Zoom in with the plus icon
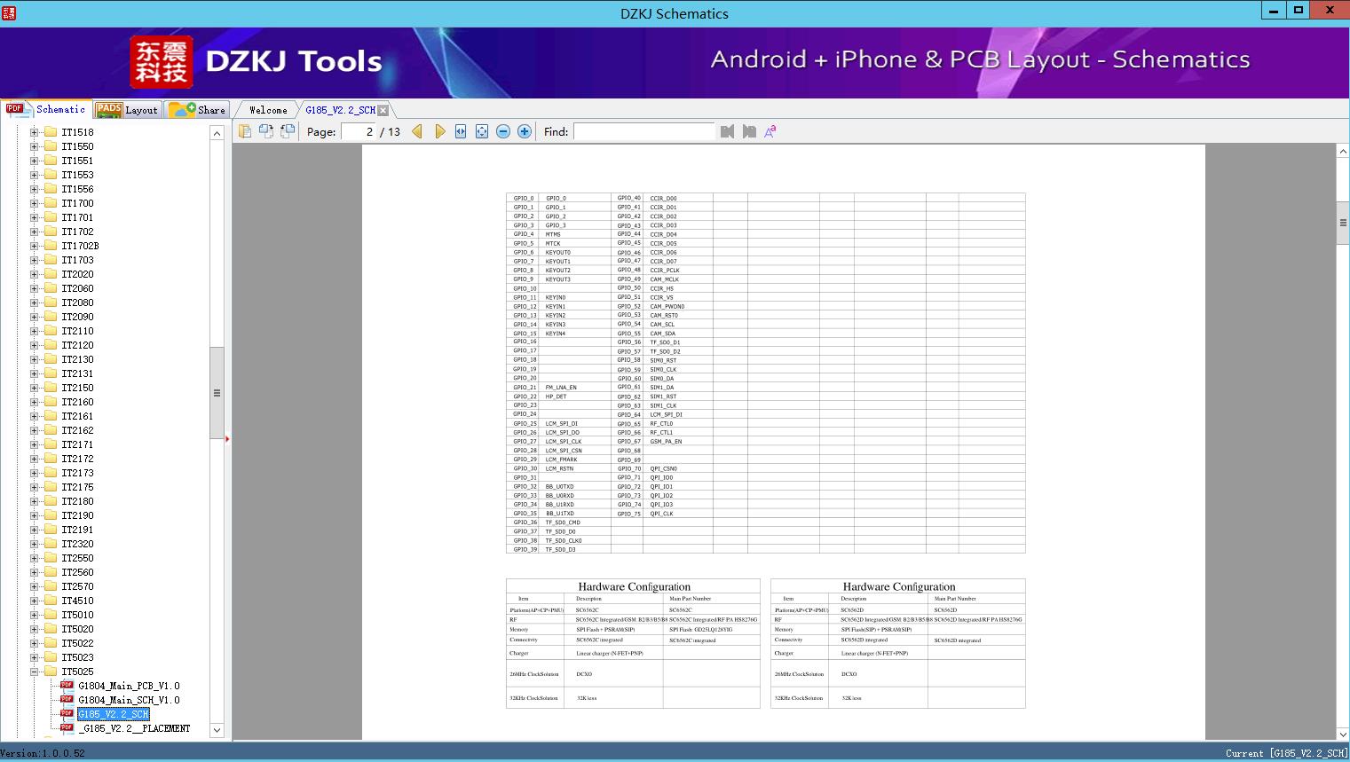 click(x=525, y=131)
